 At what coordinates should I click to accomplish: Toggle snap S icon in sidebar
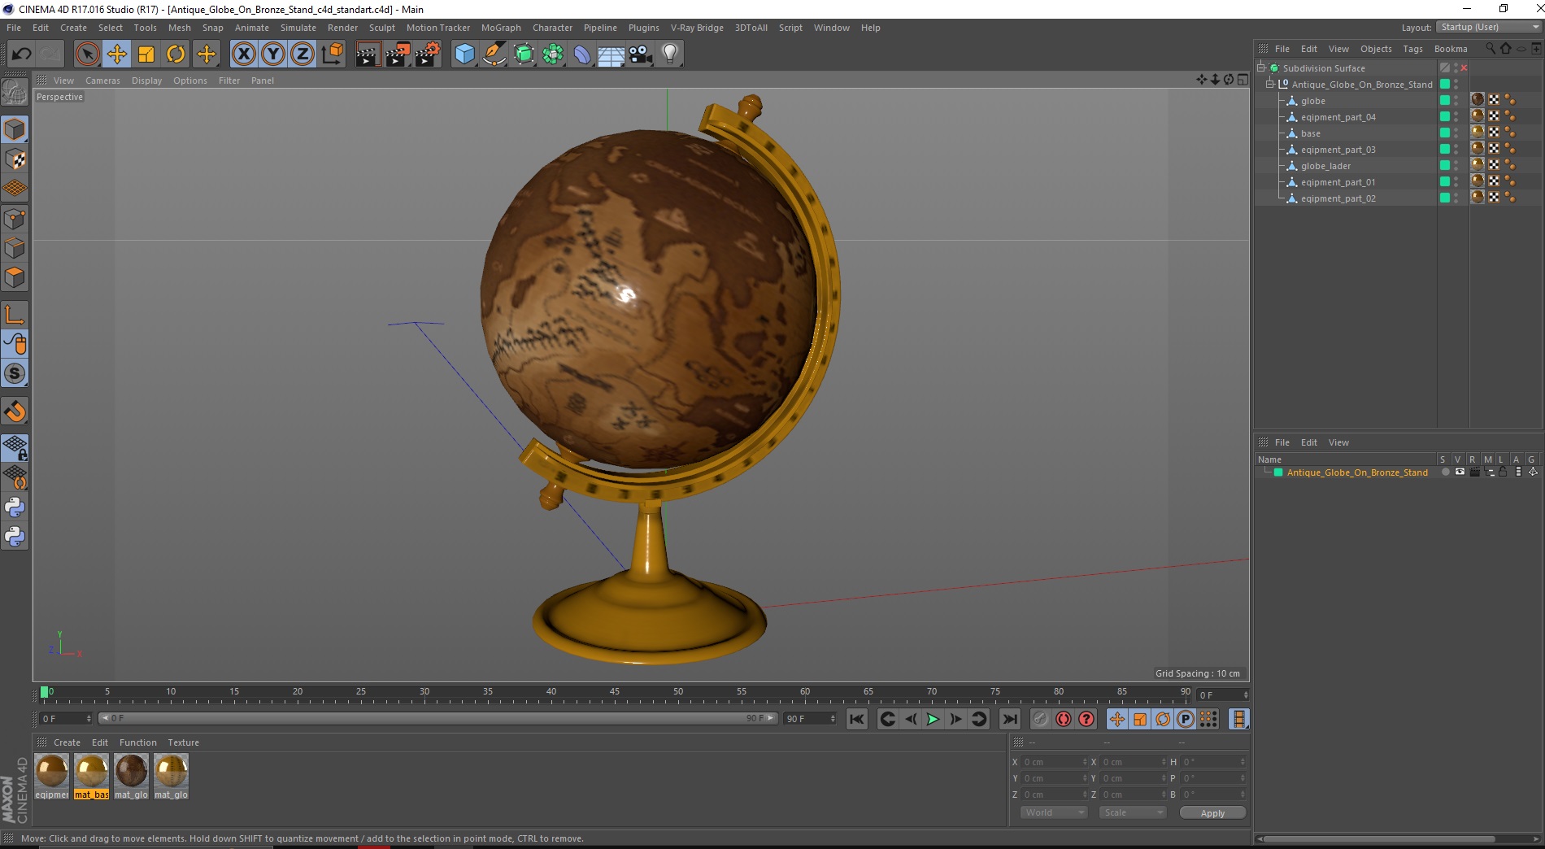point(15,373)
